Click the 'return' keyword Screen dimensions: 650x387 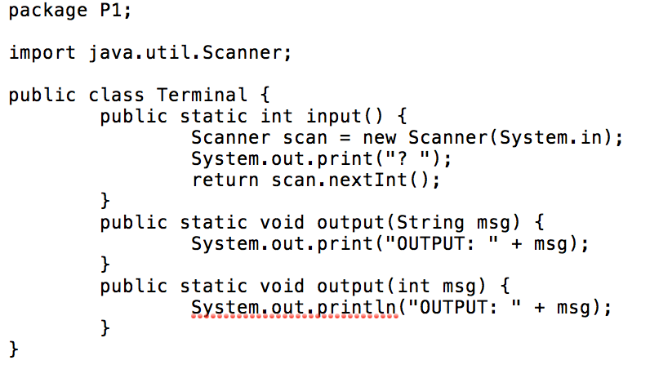pyautogui.click(x=225, y=180)
